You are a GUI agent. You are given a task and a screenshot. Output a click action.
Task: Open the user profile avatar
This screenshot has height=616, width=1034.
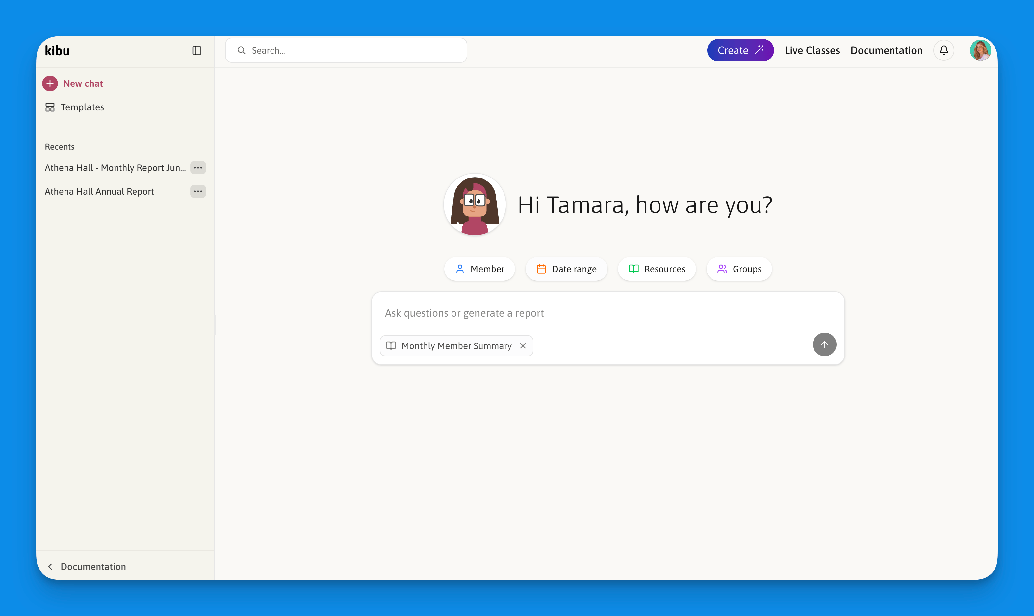[980, 50]
